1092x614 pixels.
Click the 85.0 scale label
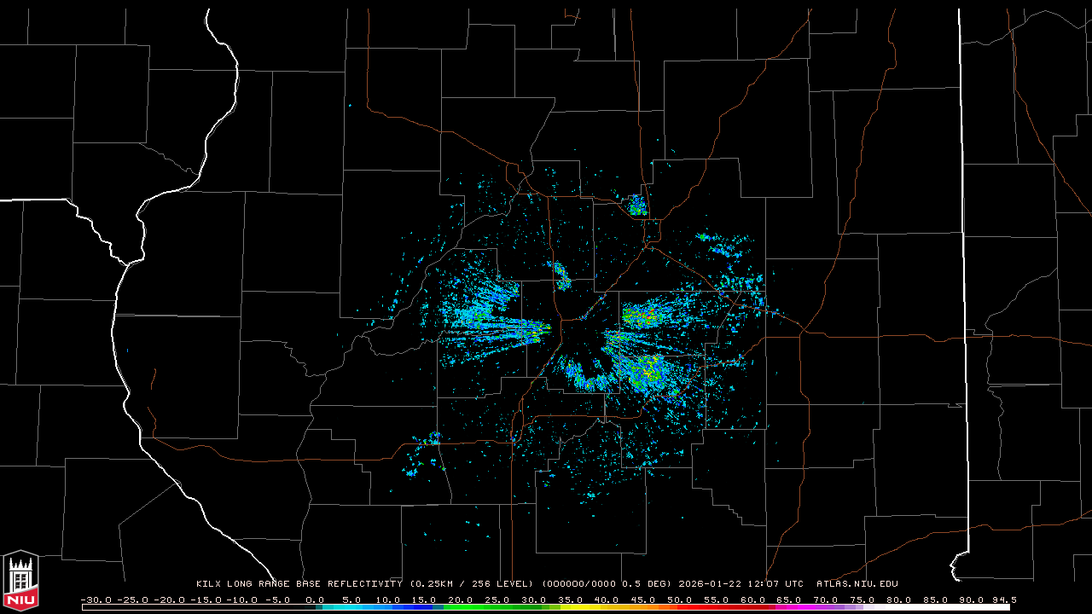(x=935, y=600)
